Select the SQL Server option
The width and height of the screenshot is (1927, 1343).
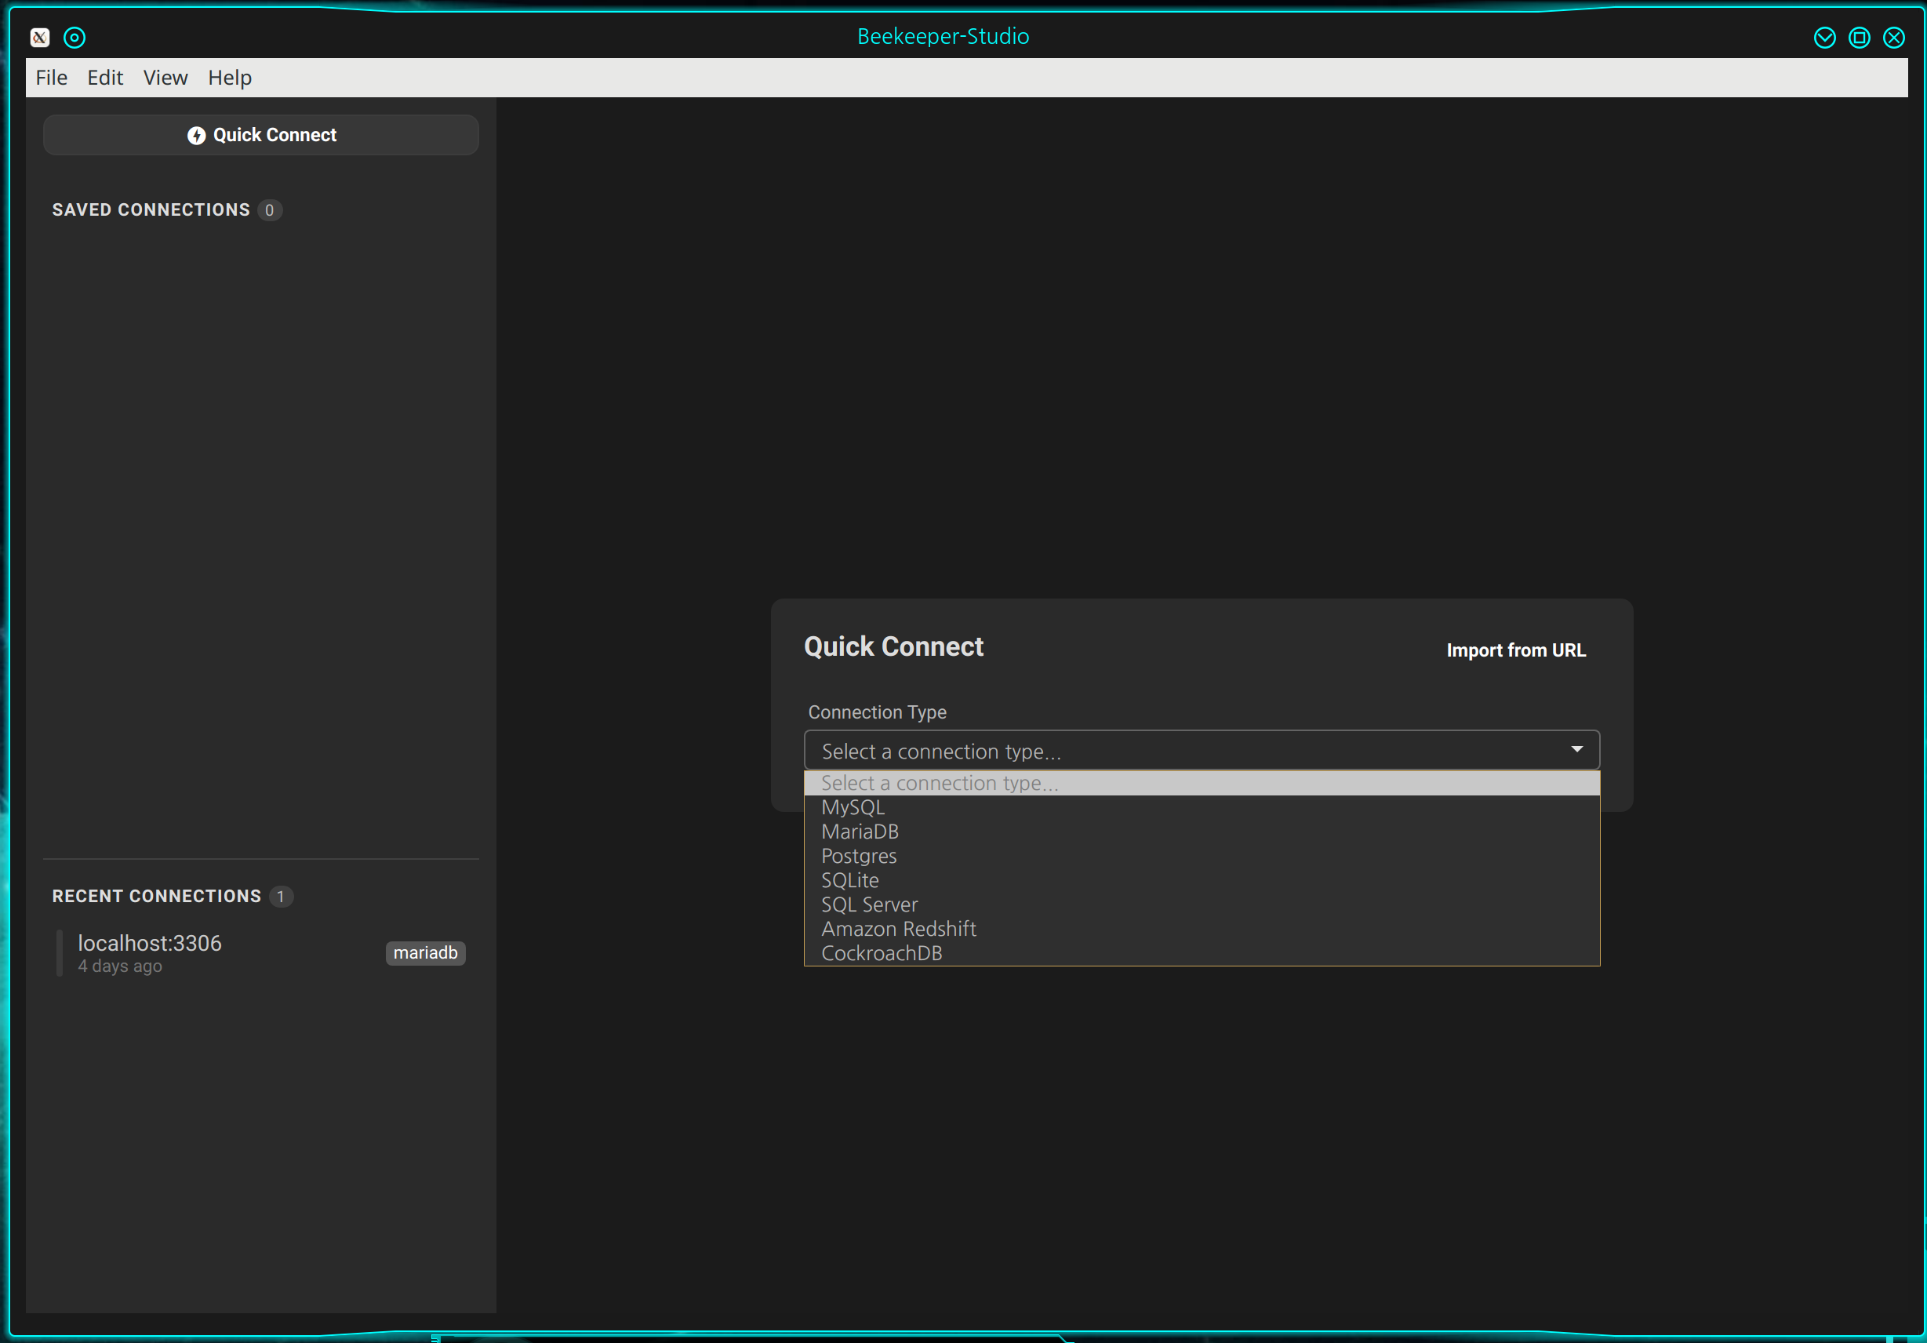(869, 904)
